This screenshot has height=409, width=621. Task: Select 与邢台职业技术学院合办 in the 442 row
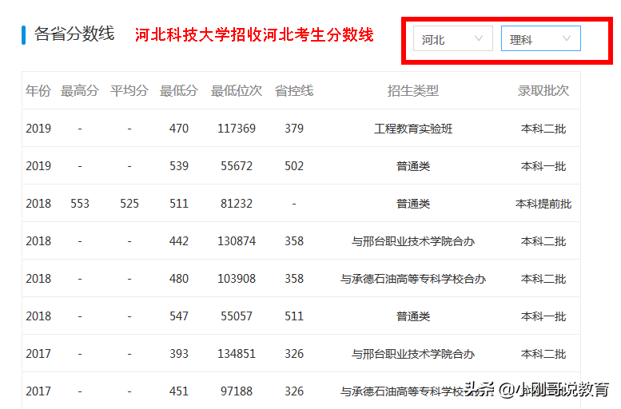412,241
